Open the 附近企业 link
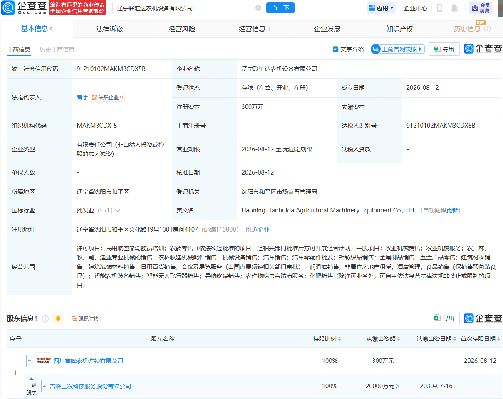 (258, 229)
